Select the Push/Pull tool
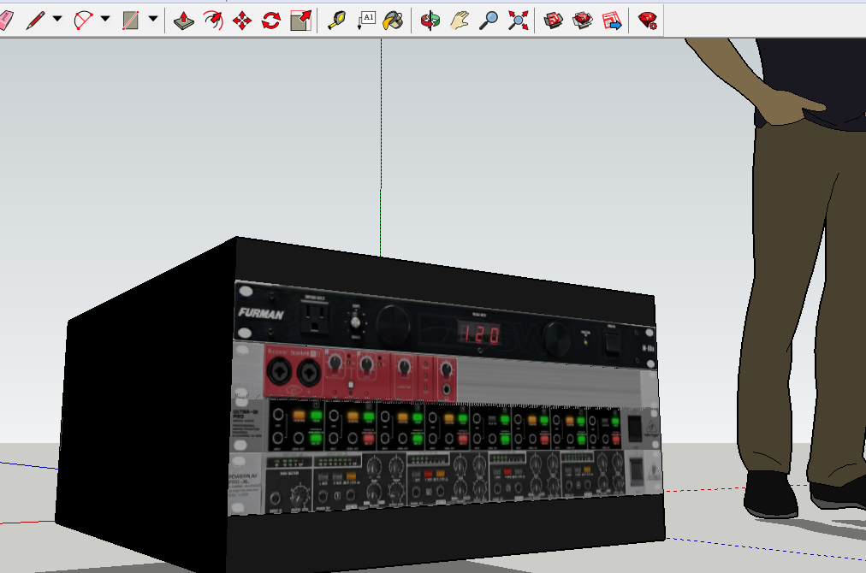 coord(183,21)
